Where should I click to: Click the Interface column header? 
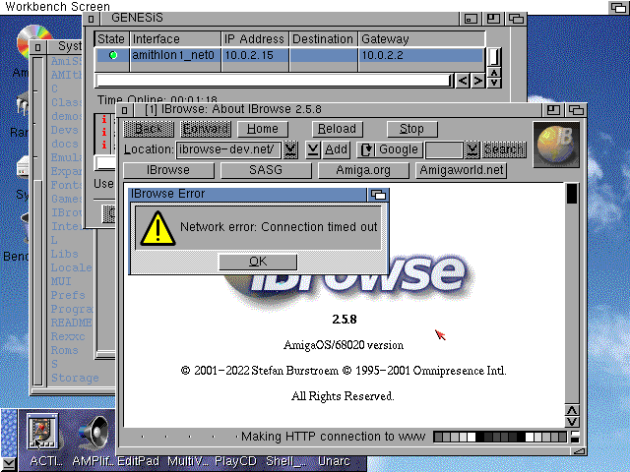point(175,39)
